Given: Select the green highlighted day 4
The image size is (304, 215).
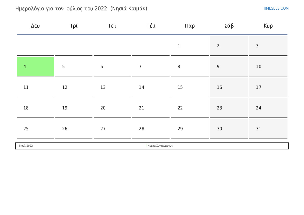Looking at the screenshot, I should [x=35, y=67].
